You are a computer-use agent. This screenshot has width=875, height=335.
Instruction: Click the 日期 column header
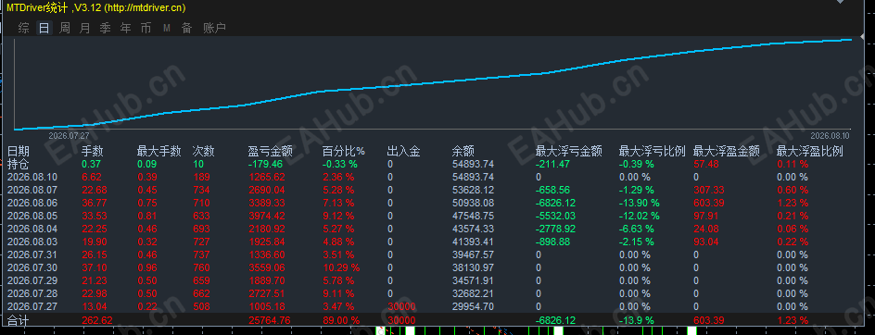tap(18, 151)
